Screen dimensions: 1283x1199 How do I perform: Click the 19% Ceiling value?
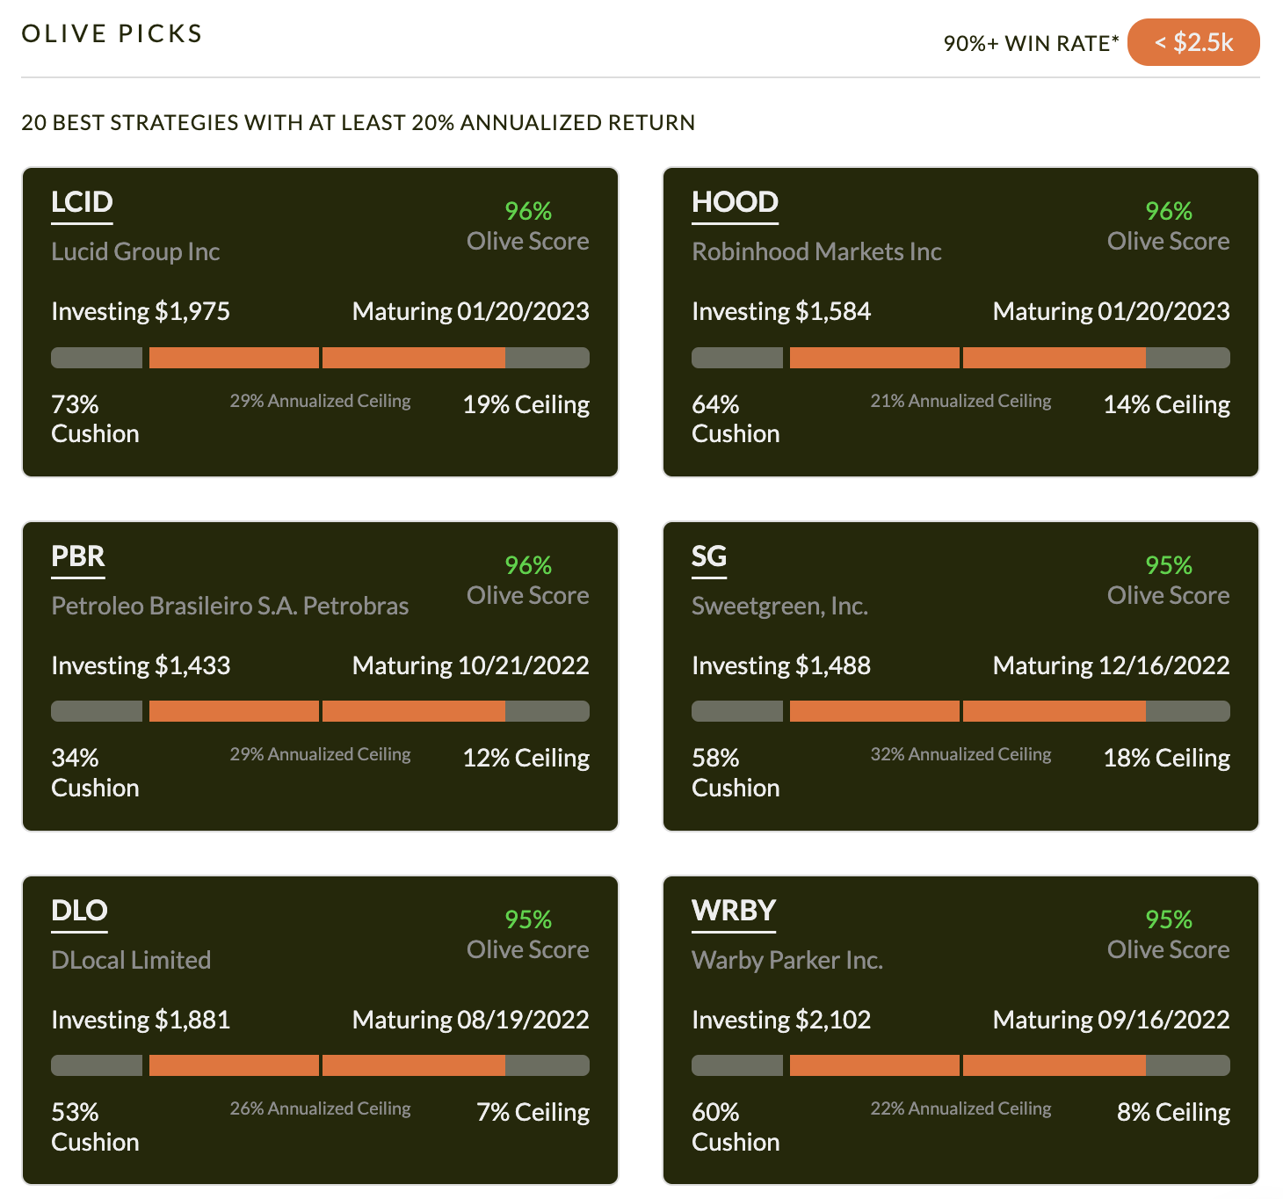point(526,405)
